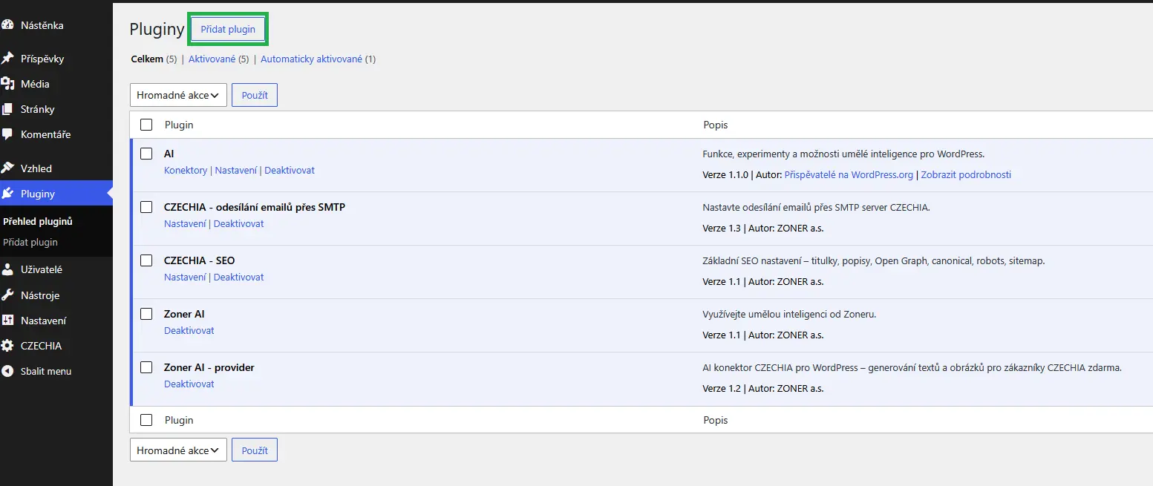Click the Zoner AI - provider plugin name

(x=209, y=367)
